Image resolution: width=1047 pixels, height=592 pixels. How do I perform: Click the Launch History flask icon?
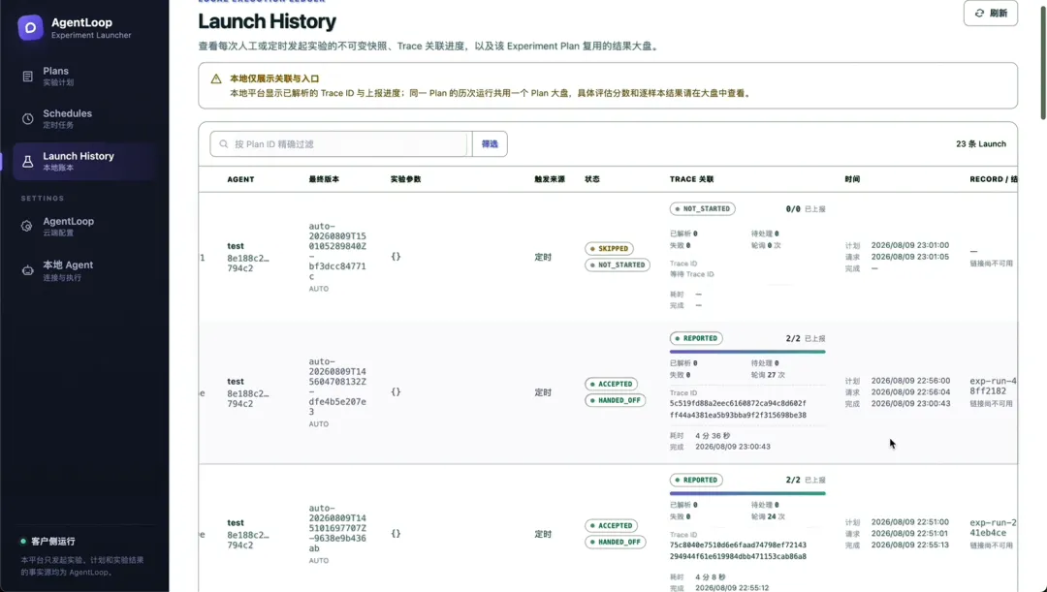pos(27,161)
